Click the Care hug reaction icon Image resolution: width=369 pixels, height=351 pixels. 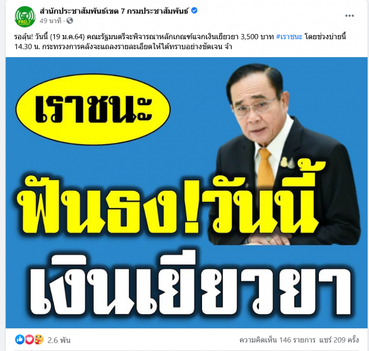pyautogui.click(x=39, y=339)
